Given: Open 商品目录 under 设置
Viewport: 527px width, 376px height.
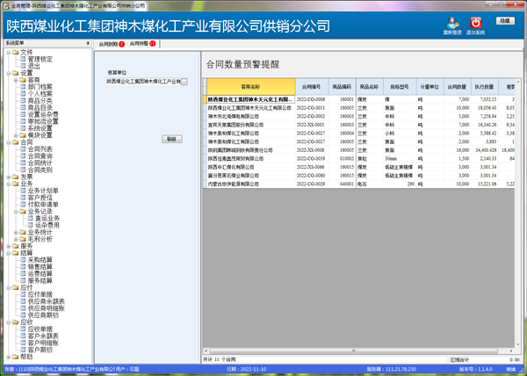Looking at the screenshot, I should point(40,107).
